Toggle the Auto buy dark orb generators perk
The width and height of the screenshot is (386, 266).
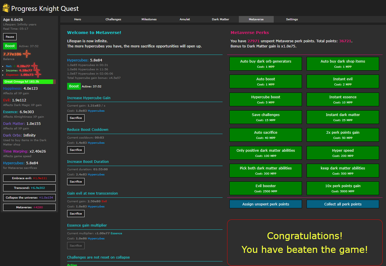pos(265,64)
